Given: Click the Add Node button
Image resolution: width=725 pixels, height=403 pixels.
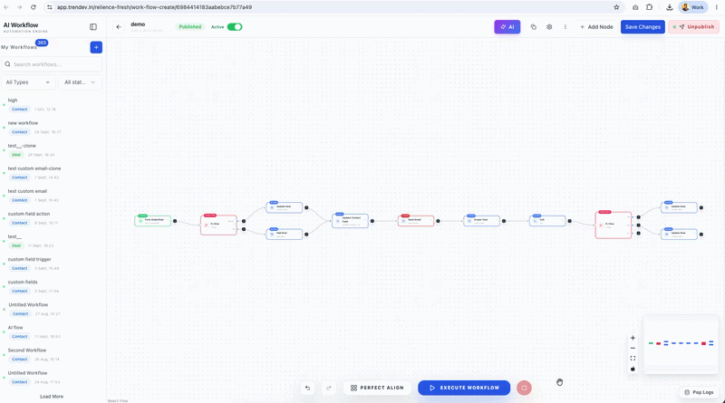Looking at the screenshot, I should click(x=596, y=27).
